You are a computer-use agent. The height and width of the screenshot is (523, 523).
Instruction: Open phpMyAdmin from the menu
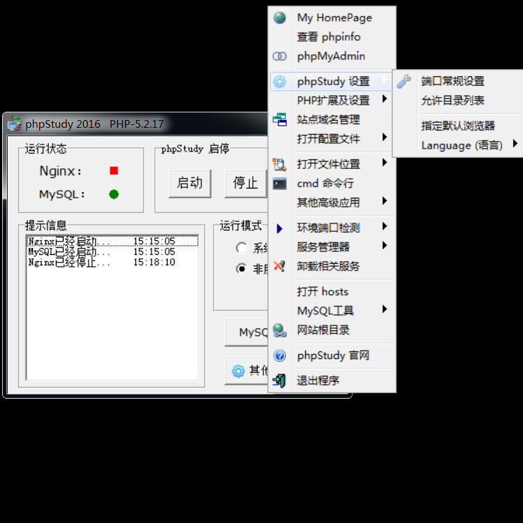(x=333, y=56)
